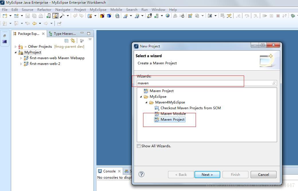
Task: Click the camera snapshot toolbar icon
Action: (x=210, y=16)
